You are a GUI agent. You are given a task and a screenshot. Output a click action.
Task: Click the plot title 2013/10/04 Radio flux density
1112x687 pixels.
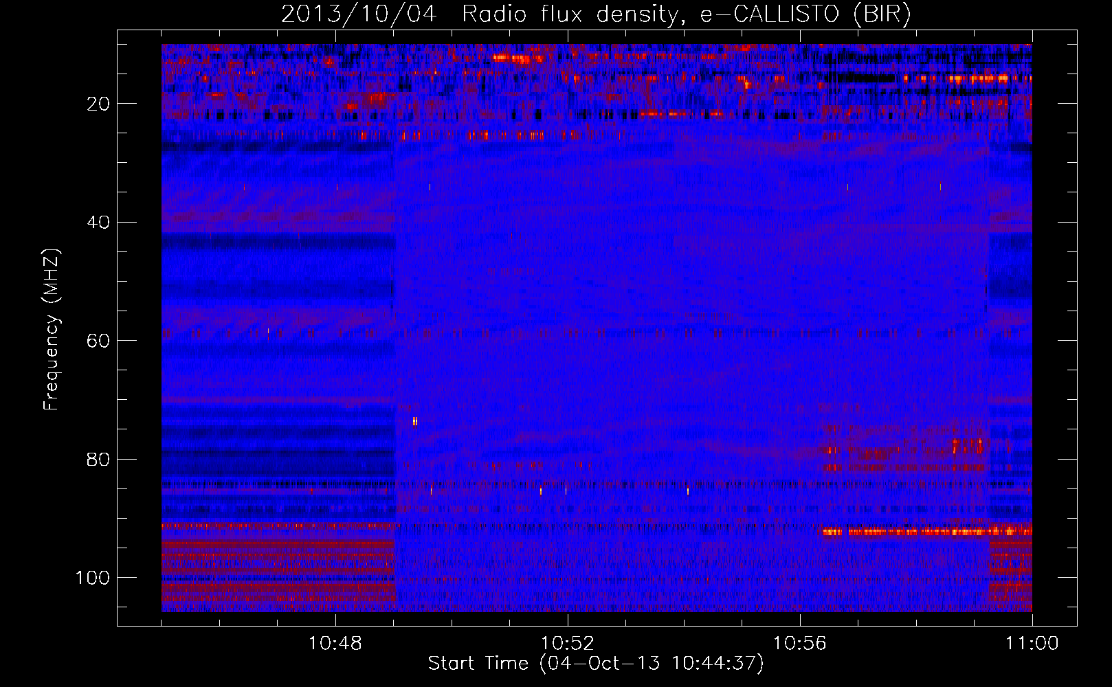[596, 14]
